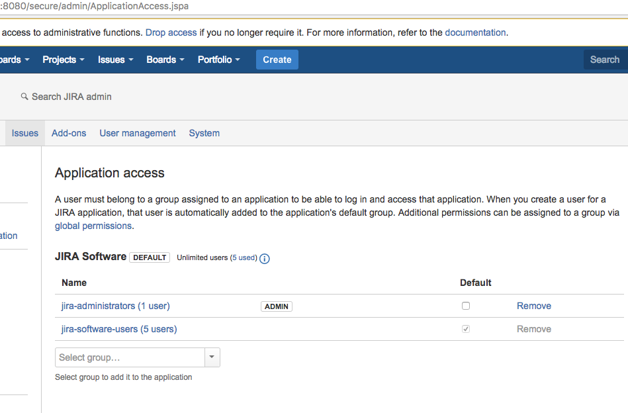628x413 pixels.
Task: Click the Default column header
Action: pyautogui.click(x=475, y=283)
